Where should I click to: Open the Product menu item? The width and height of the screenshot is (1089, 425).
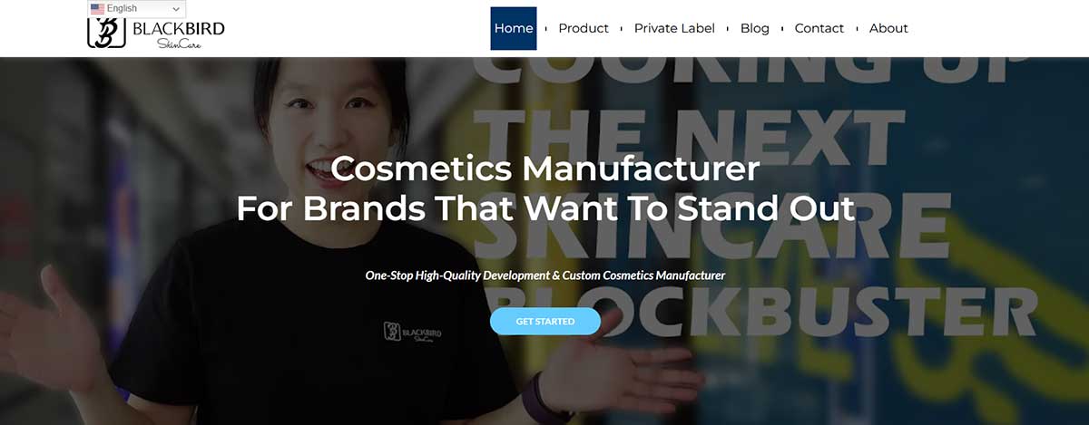point(584,28)
